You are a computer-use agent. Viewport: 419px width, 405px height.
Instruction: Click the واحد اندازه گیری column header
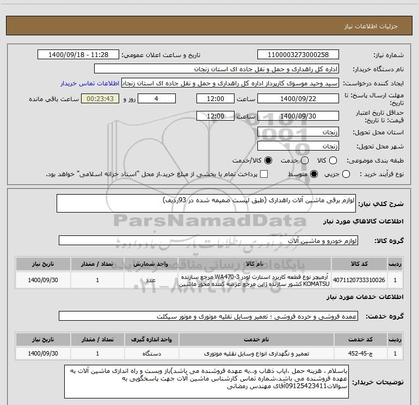151,339
